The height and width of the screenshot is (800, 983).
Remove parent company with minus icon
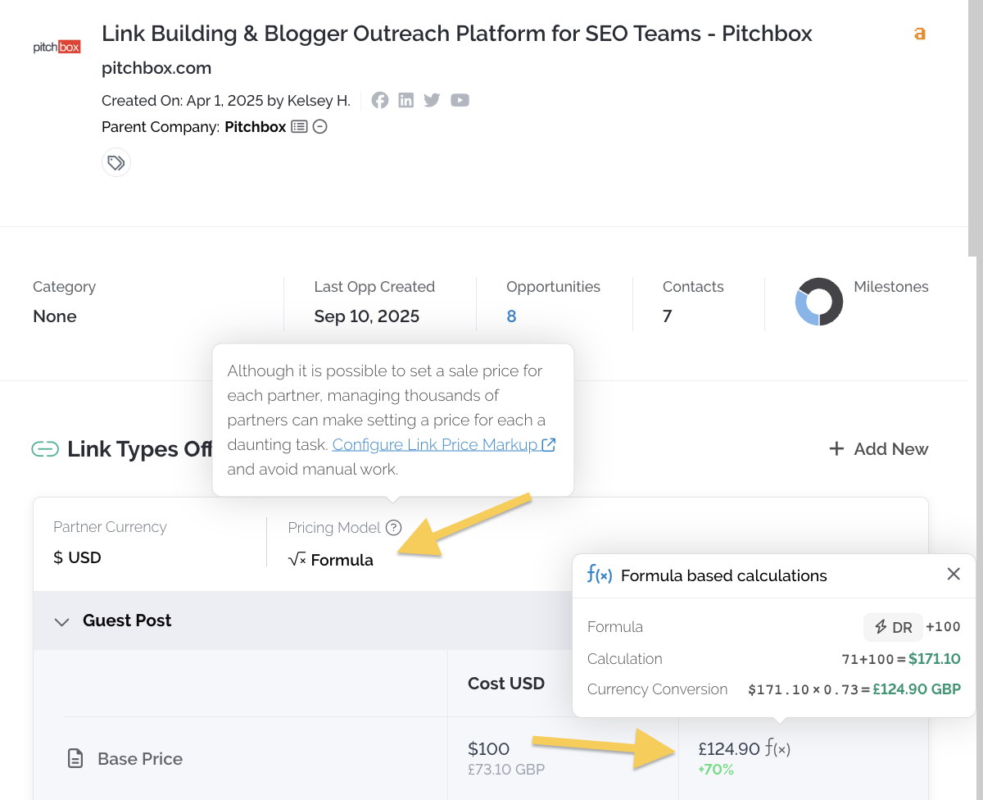pos(320,127)
